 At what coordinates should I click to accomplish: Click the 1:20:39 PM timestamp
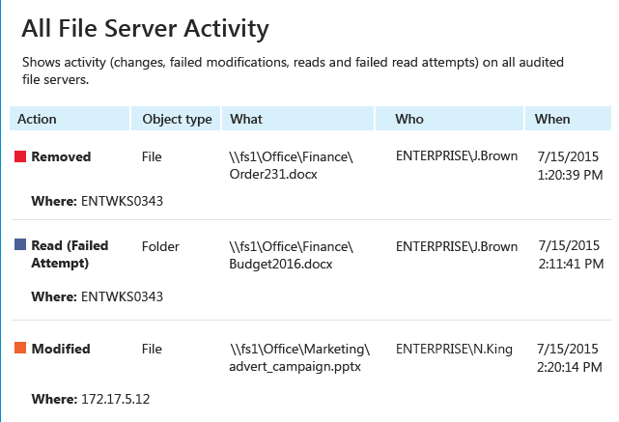click(x=570, y=175)
